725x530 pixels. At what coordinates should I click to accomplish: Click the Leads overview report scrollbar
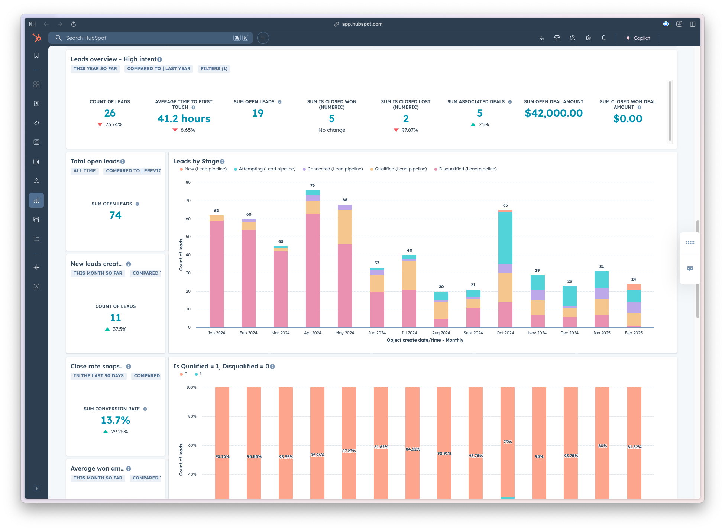click(x=670, y=111)
